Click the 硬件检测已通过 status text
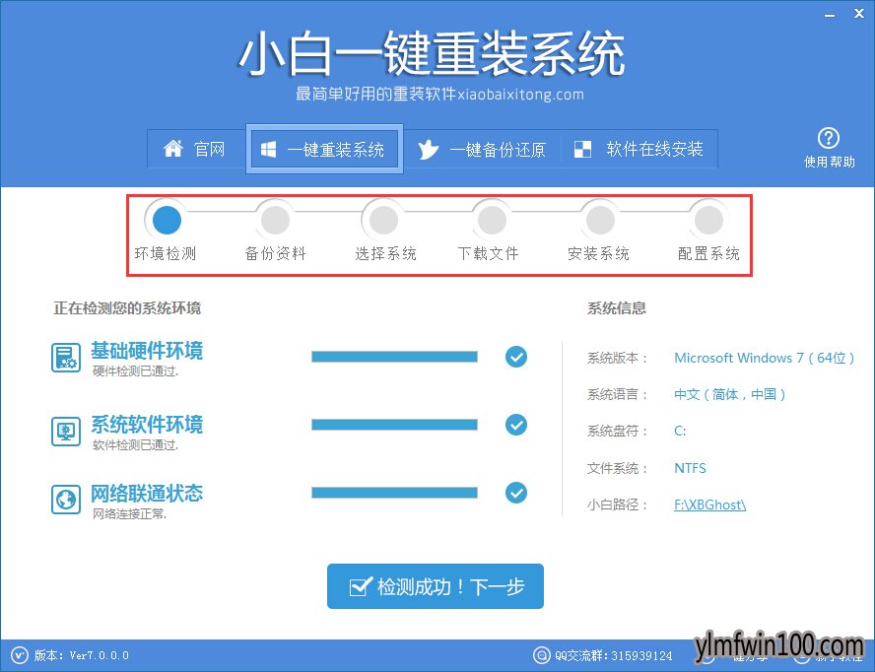875x672 pixels. coord(136,371)
